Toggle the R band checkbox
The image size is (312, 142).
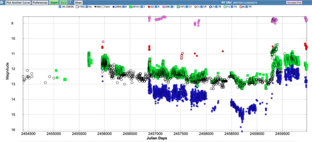point(156,7)
